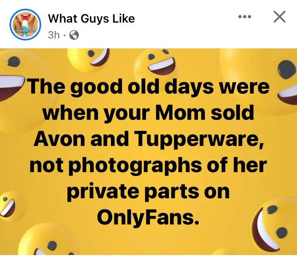Click the 'private parts on' text line
This screenshot has width=297, height=257.
148,191
